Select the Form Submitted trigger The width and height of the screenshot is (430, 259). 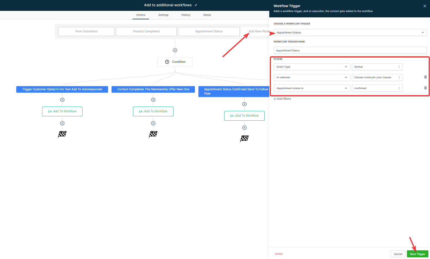[86, 32]
